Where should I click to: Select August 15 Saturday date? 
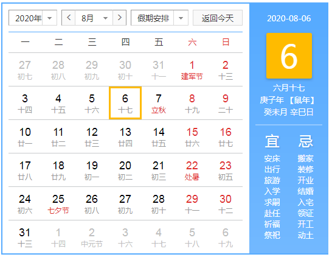192,137
